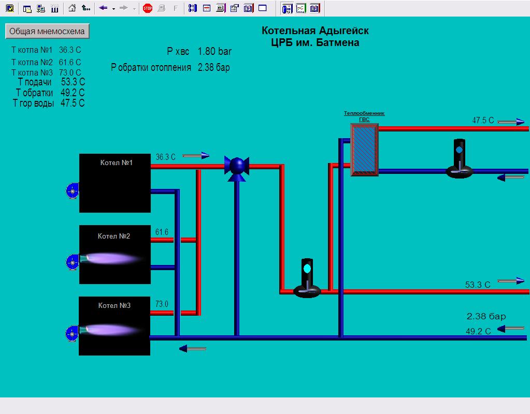Click the trend chart icon in toolbar
The height and width of the screenshot is (414, 530).
300,8
